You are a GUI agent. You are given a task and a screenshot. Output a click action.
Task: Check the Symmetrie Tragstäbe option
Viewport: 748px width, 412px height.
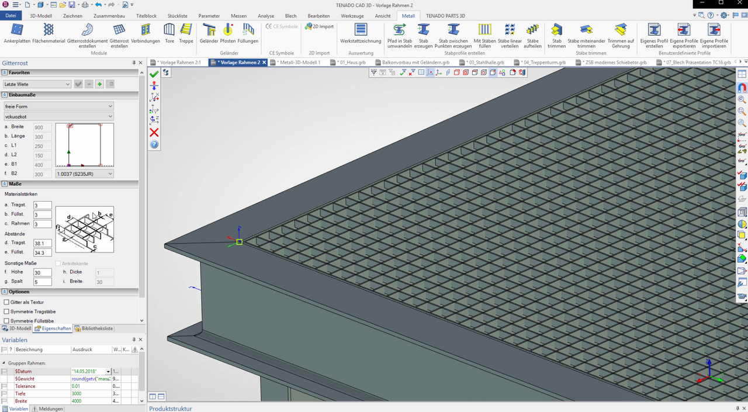point(6,311)
